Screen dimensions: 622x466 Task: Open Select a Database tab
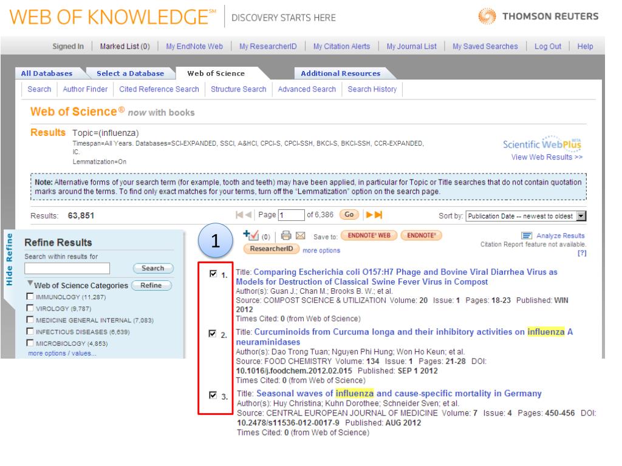point(130,73)
